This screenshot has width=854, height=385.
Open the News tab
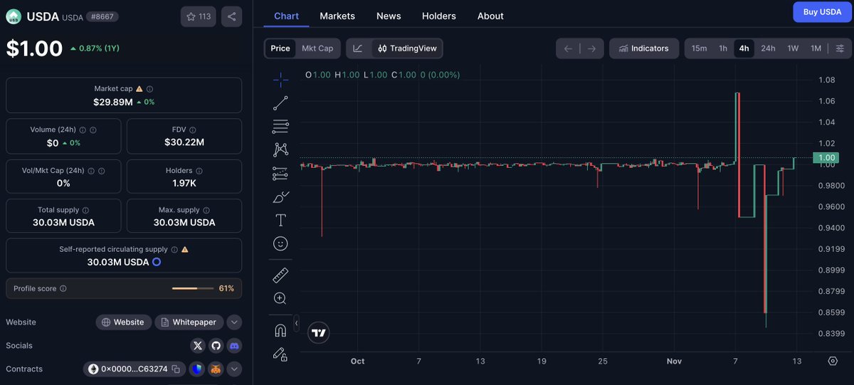pyautogui.click(x=389, y=16)
